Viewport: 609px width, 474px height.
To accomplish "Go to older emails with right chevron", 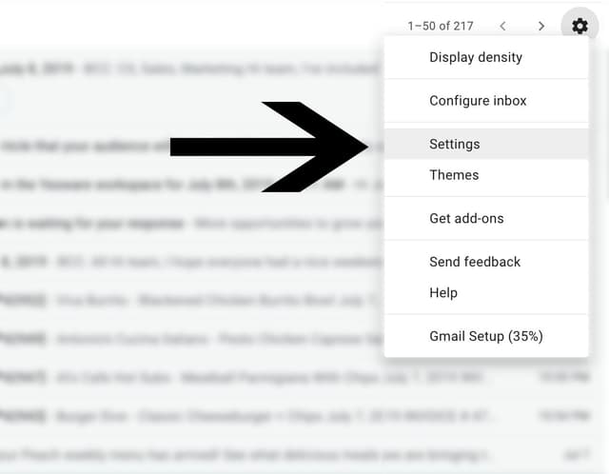I will click(541, 26).
